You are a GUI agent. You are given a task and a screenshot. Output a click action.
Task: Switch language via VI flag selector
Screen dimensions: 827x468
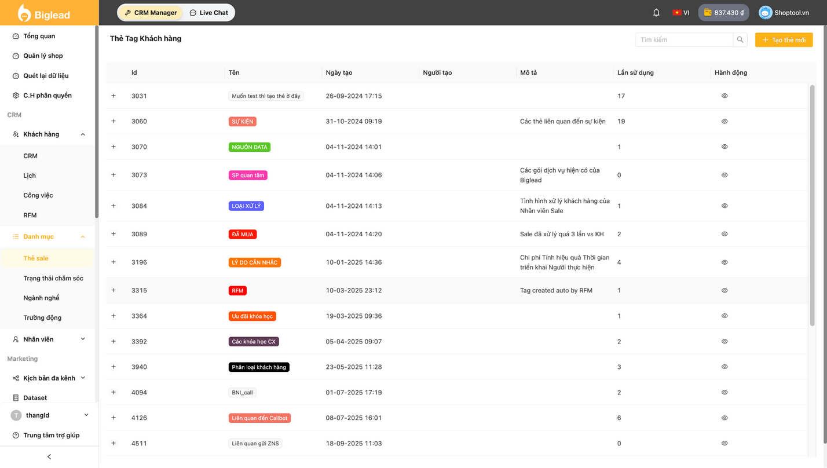pyautogui.click(x=680, y=13)
